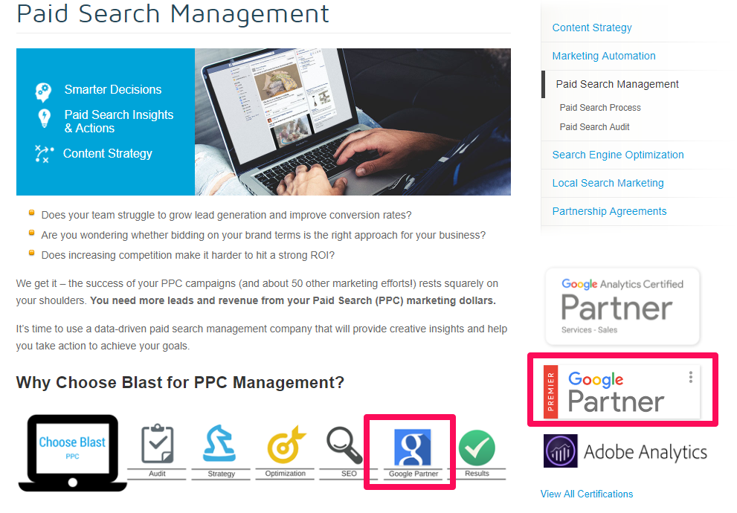Click the Results label under checkmark

[x=477, y=474]
